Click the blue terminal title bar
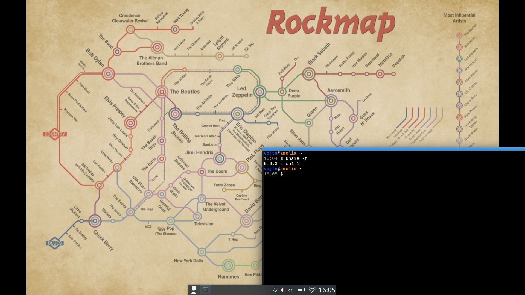The width and height of the screenshot is (525, 295). click(x=394, y=149)
